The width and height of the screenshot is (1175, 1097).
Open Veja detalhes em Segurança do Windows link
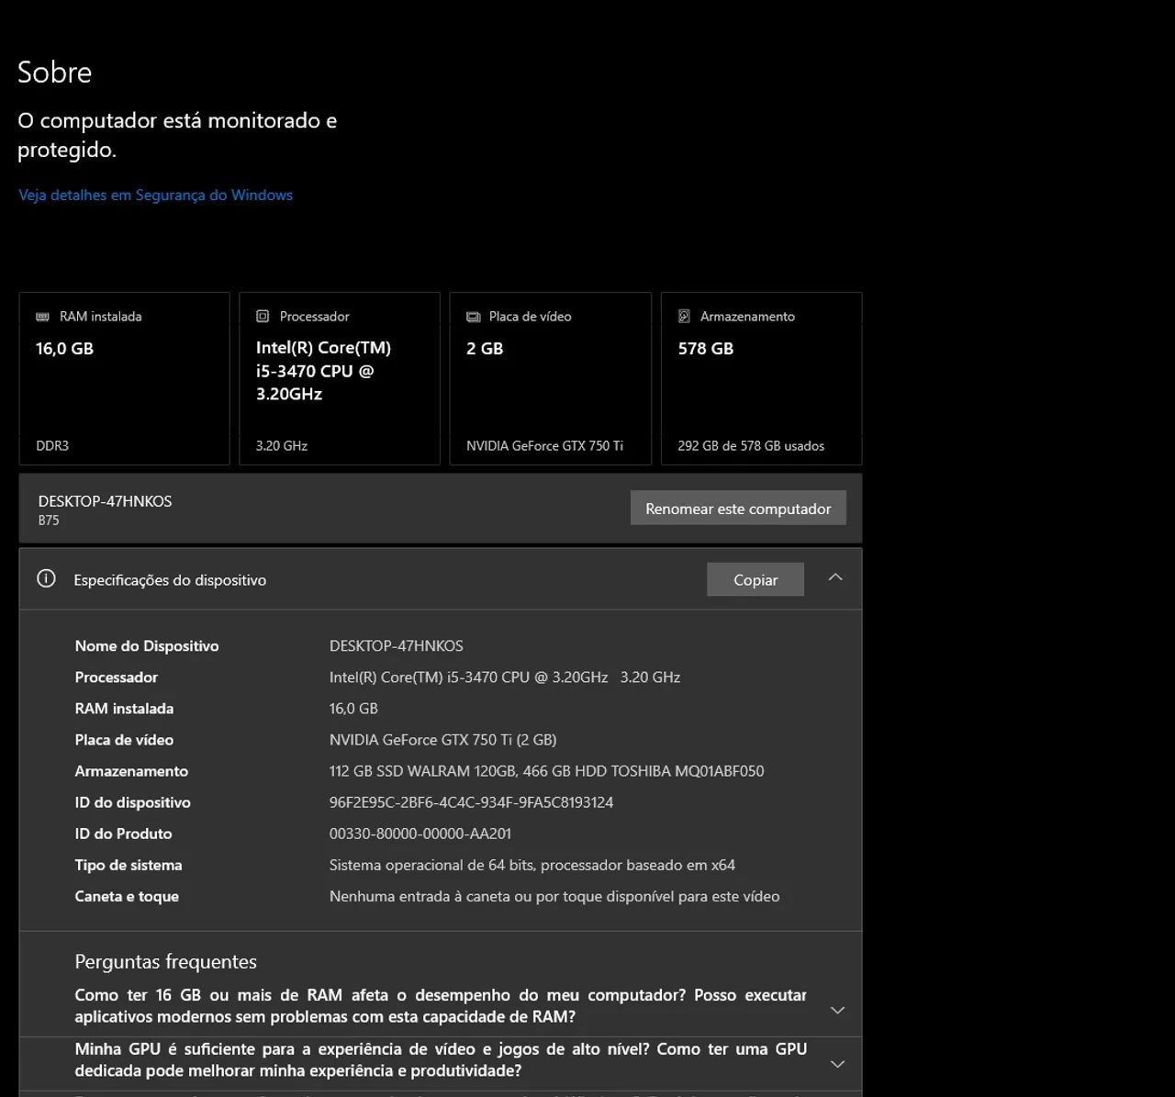(x=155, y=195)
